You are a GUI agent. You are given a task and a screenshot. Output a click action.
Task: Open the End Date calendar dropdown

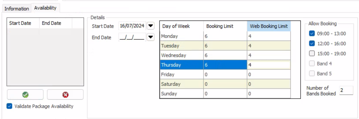[150, 37]
